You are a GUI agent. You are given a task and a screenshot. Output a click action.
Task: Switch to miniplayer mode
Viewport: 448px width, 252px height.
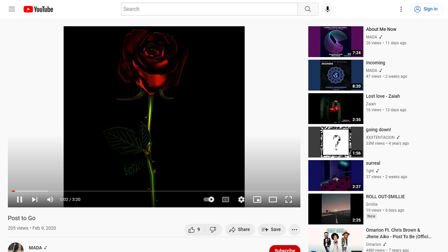coord(257,199)
